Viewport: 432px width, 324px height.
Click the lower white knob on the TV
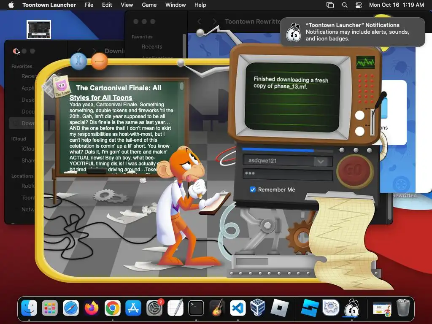[359, 131]
